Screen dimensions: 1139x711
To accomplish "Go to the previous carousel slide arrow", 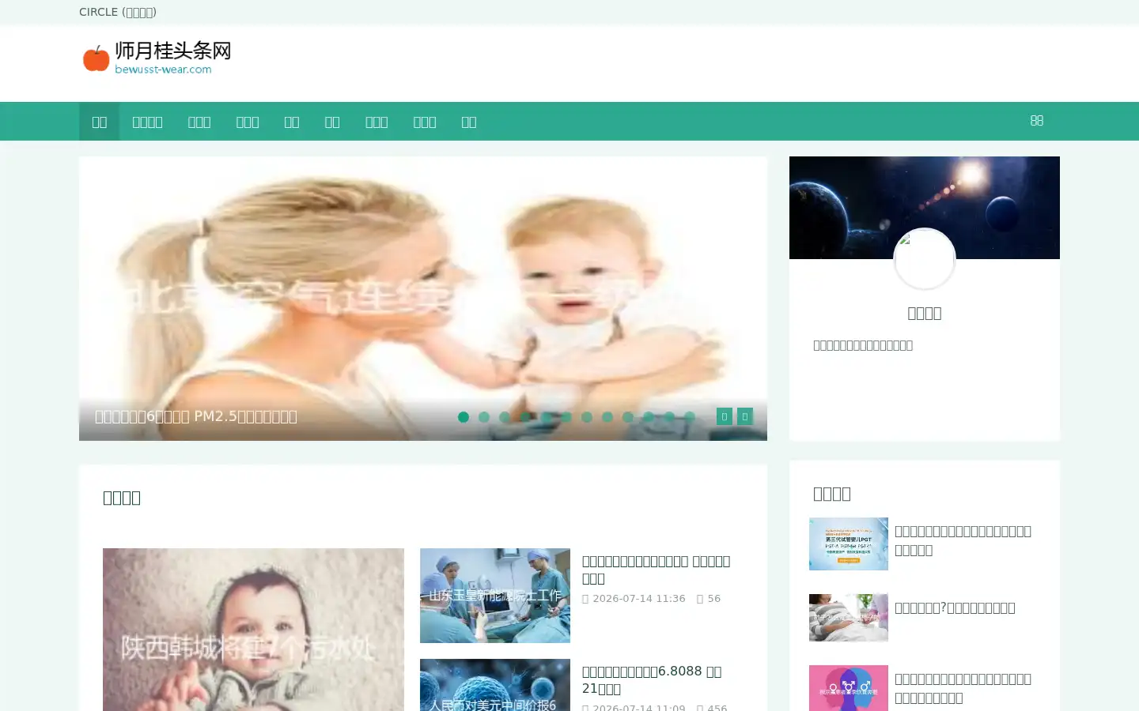I will tap(725, 416).
